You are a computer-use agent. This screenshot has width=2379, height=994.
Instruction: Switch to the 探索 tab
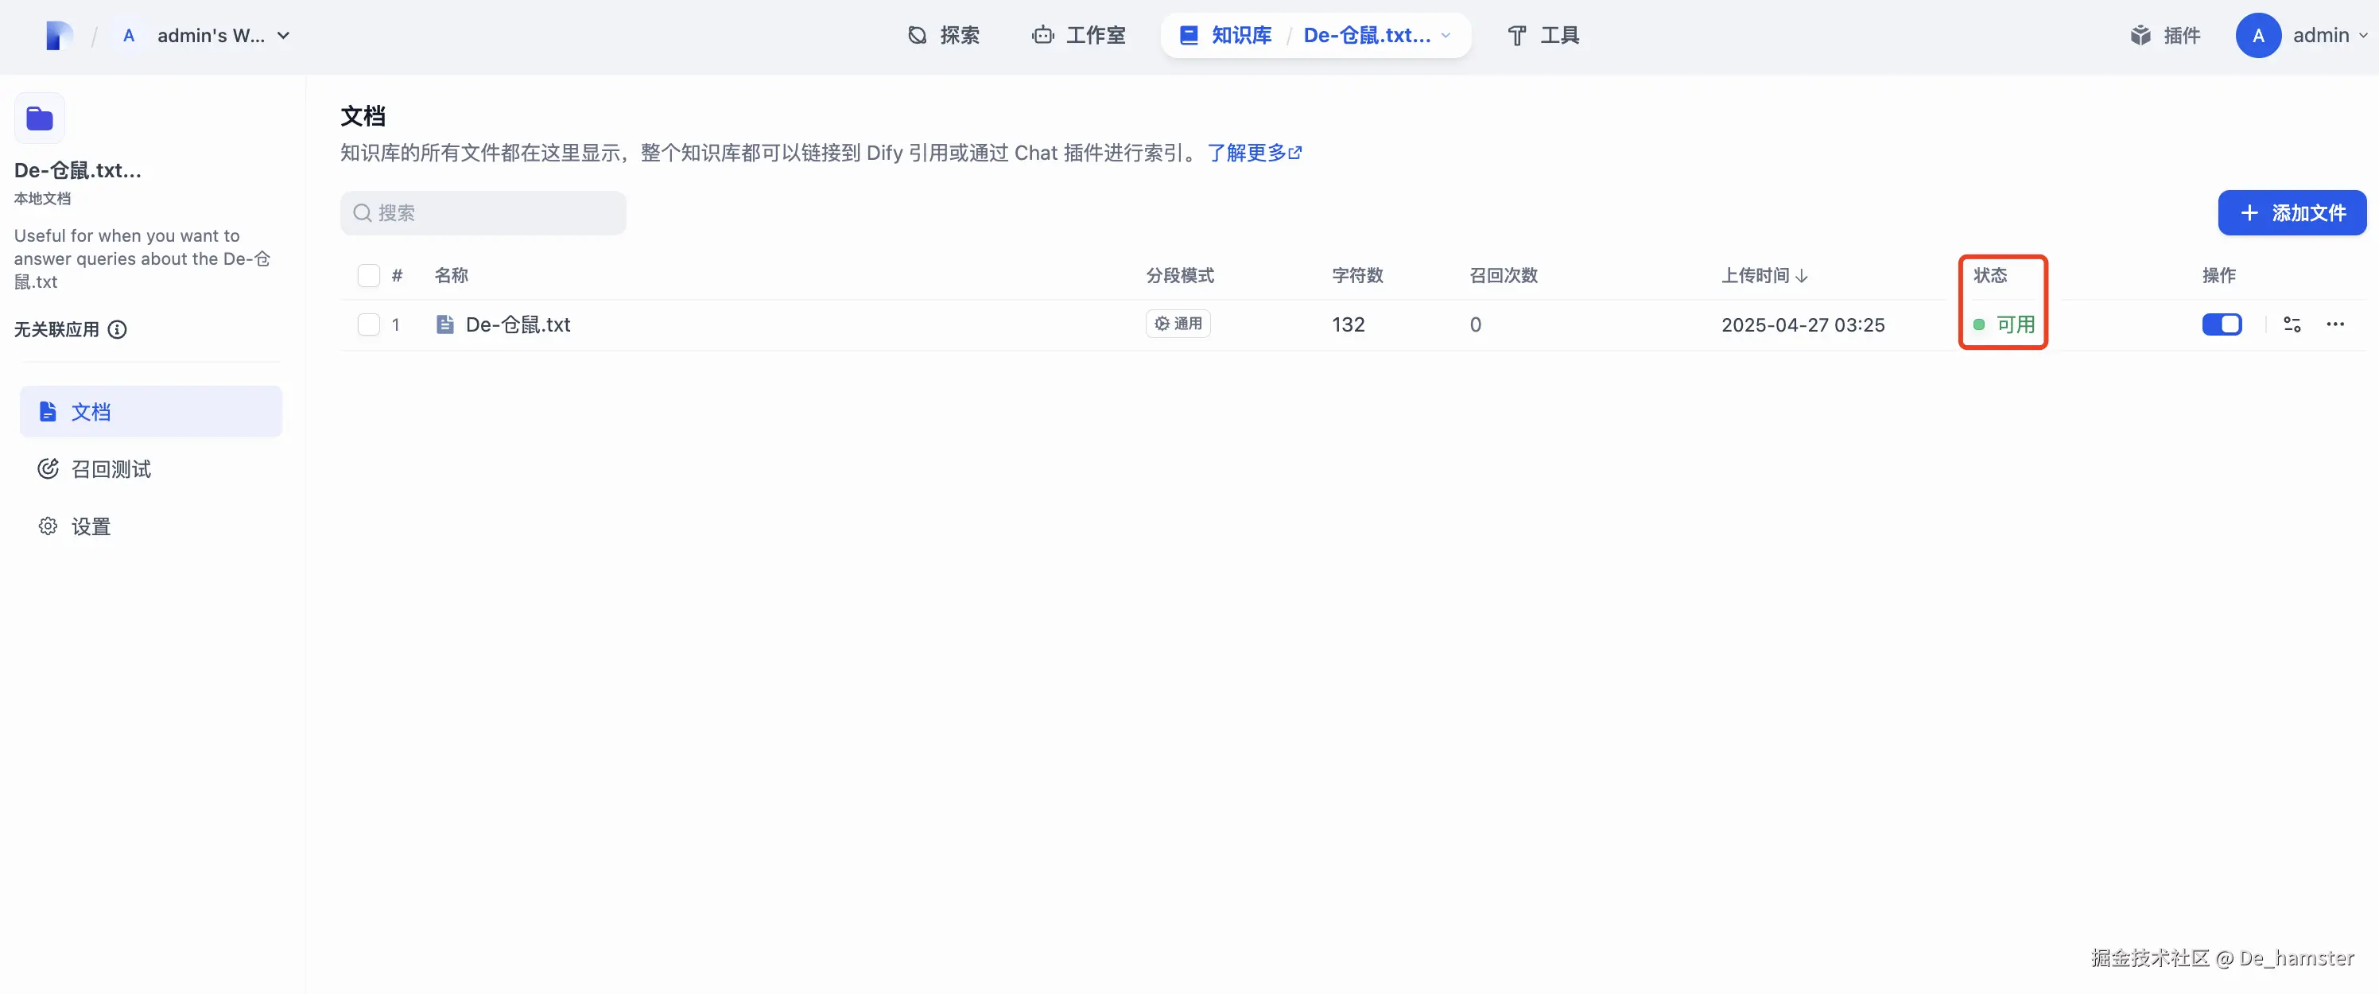943,36
